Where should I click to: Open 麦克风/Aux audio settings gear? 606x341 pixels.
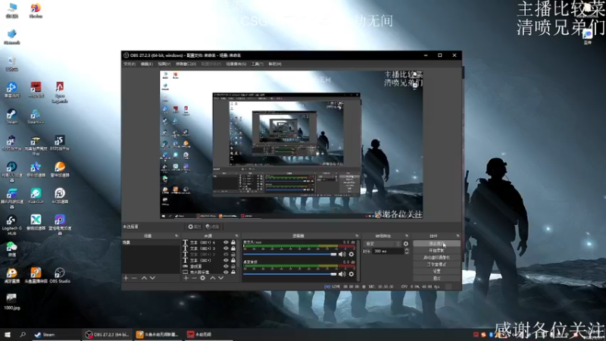(351, 254)
